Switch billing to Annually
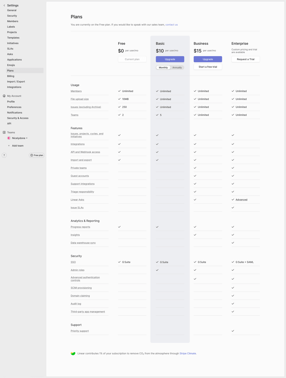286x378 pixels. click(x=177, y=67)
